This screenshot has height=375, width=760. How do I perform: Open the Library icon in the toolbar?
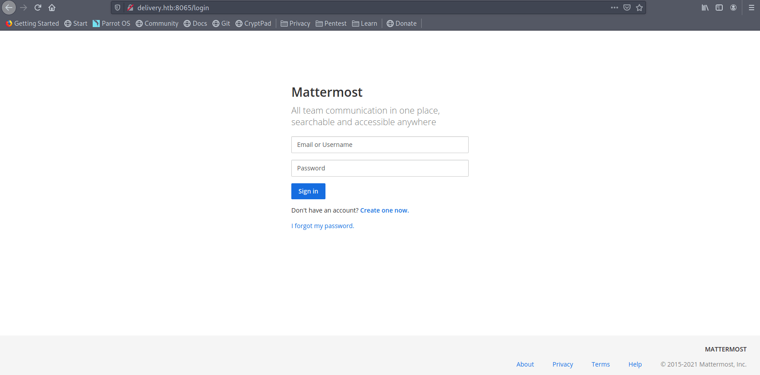[705, 8]
